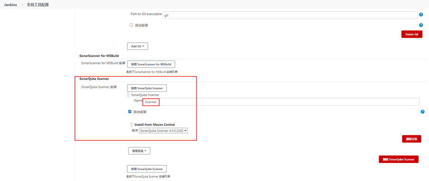Image resolution: width=429 pixels, height=181 pixels.
Task: Open help for Path to Git executable
Action: click(421, 14)
